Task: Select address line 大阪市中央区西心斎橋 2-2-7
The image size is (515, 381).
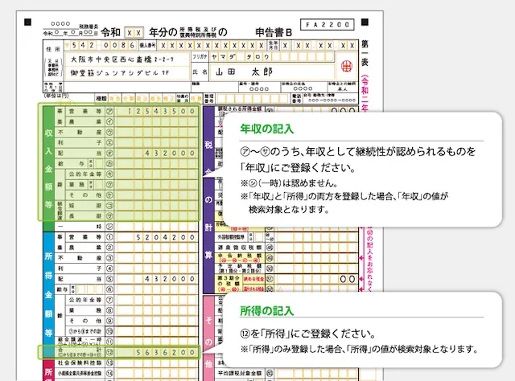Action: tap(122, 59)
